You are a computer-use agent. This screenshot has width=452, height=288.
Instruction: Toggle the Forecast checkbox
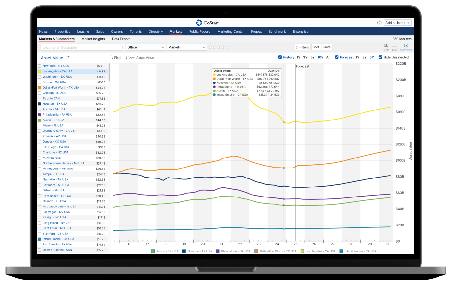[337, 57]
